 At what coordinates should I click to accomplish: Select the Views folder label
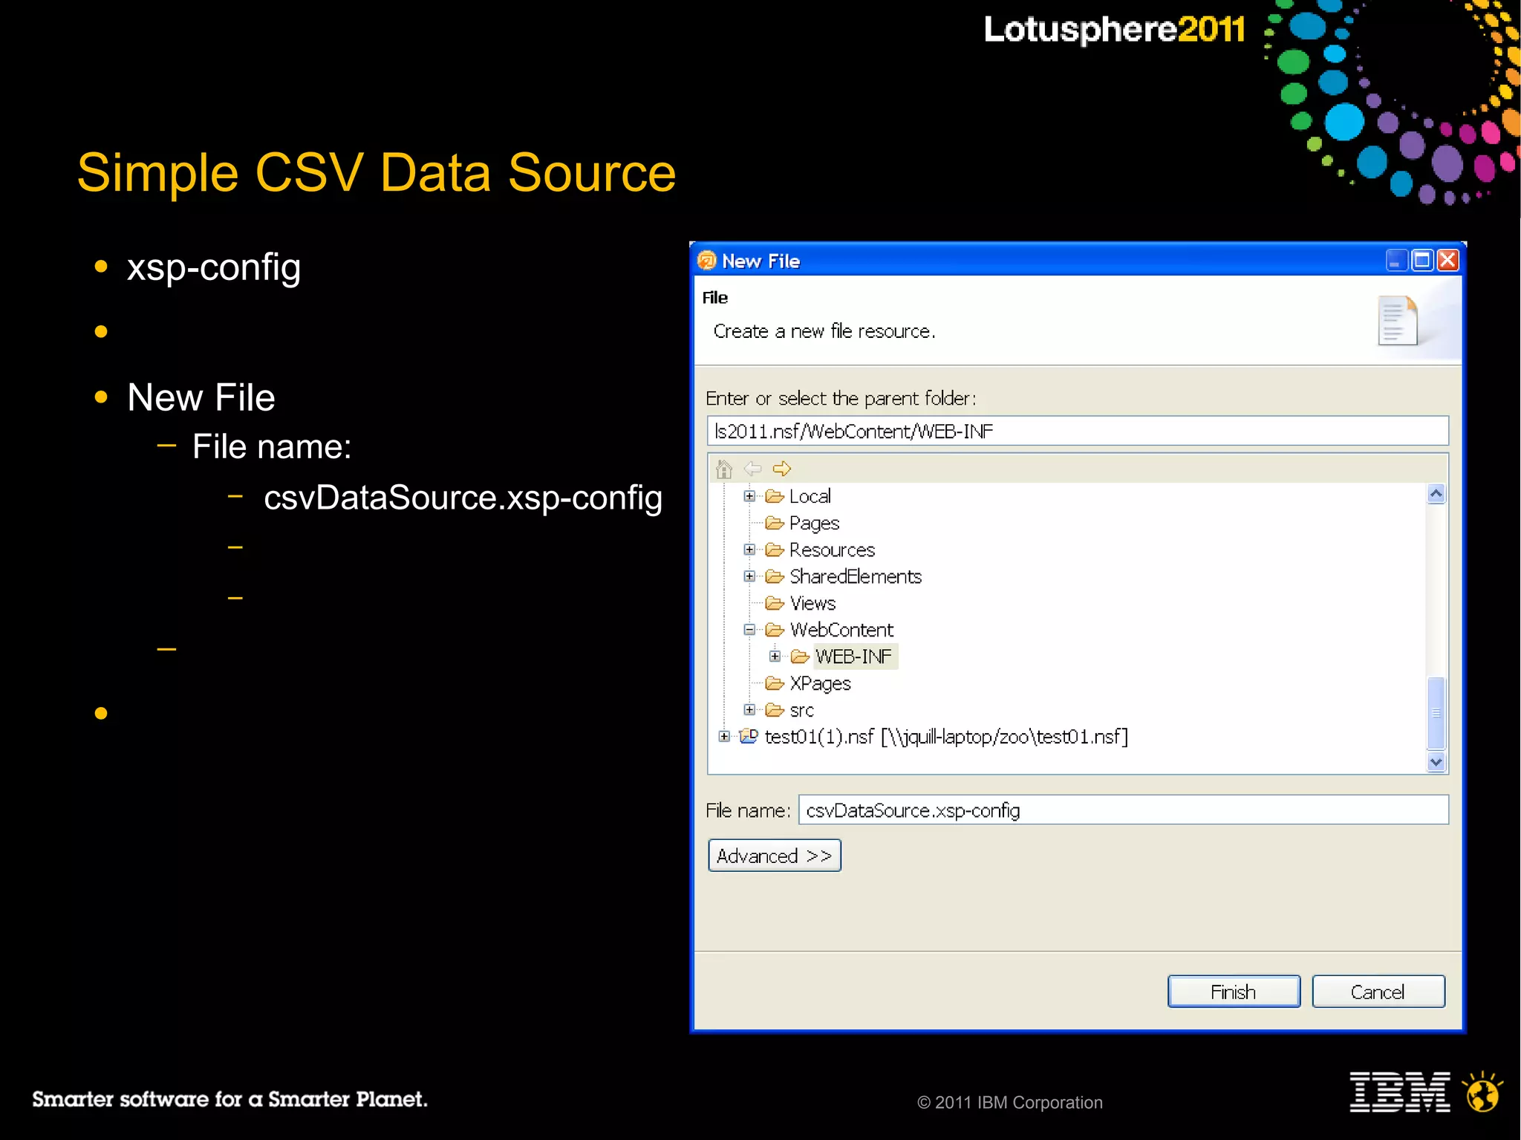[x=813, y=603]
